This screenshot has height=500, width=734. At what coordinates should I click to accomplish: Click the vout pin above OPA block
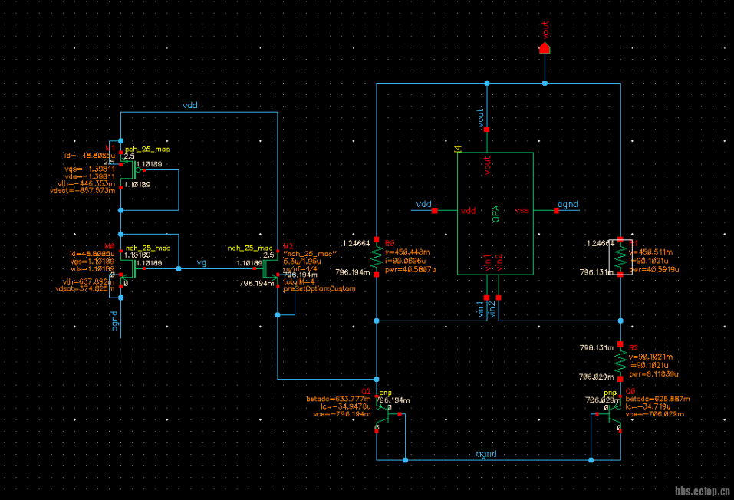485,128
